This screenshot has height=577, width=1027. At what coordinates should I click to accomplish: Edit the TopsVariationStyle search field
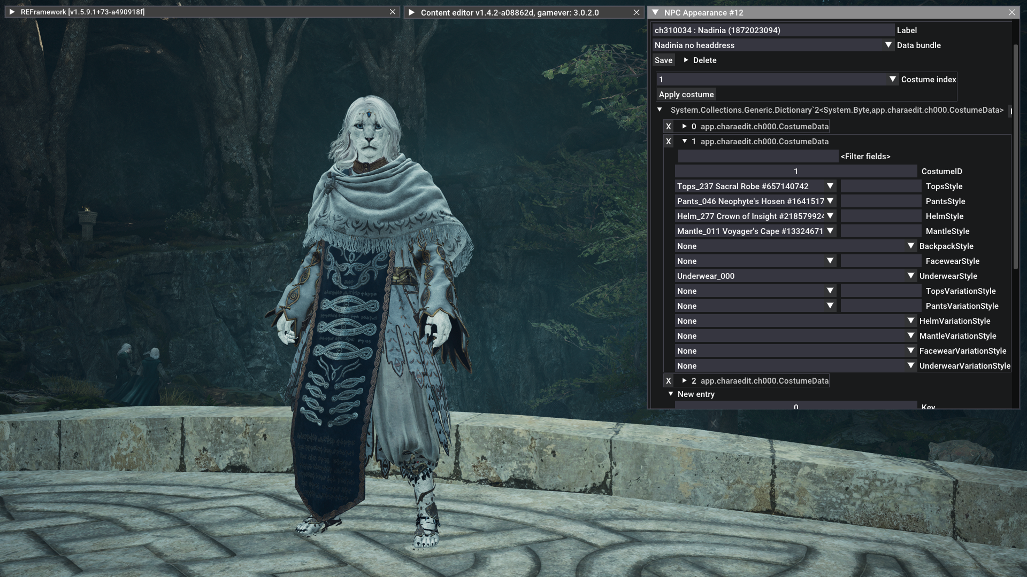tap(881, 291)
